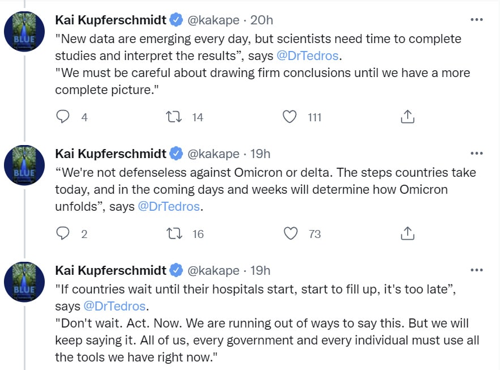Screen dimensions: 500x370
Task: Open more options on the Omicron tweet
Action: pyautogui.click(x=477, y=154)
